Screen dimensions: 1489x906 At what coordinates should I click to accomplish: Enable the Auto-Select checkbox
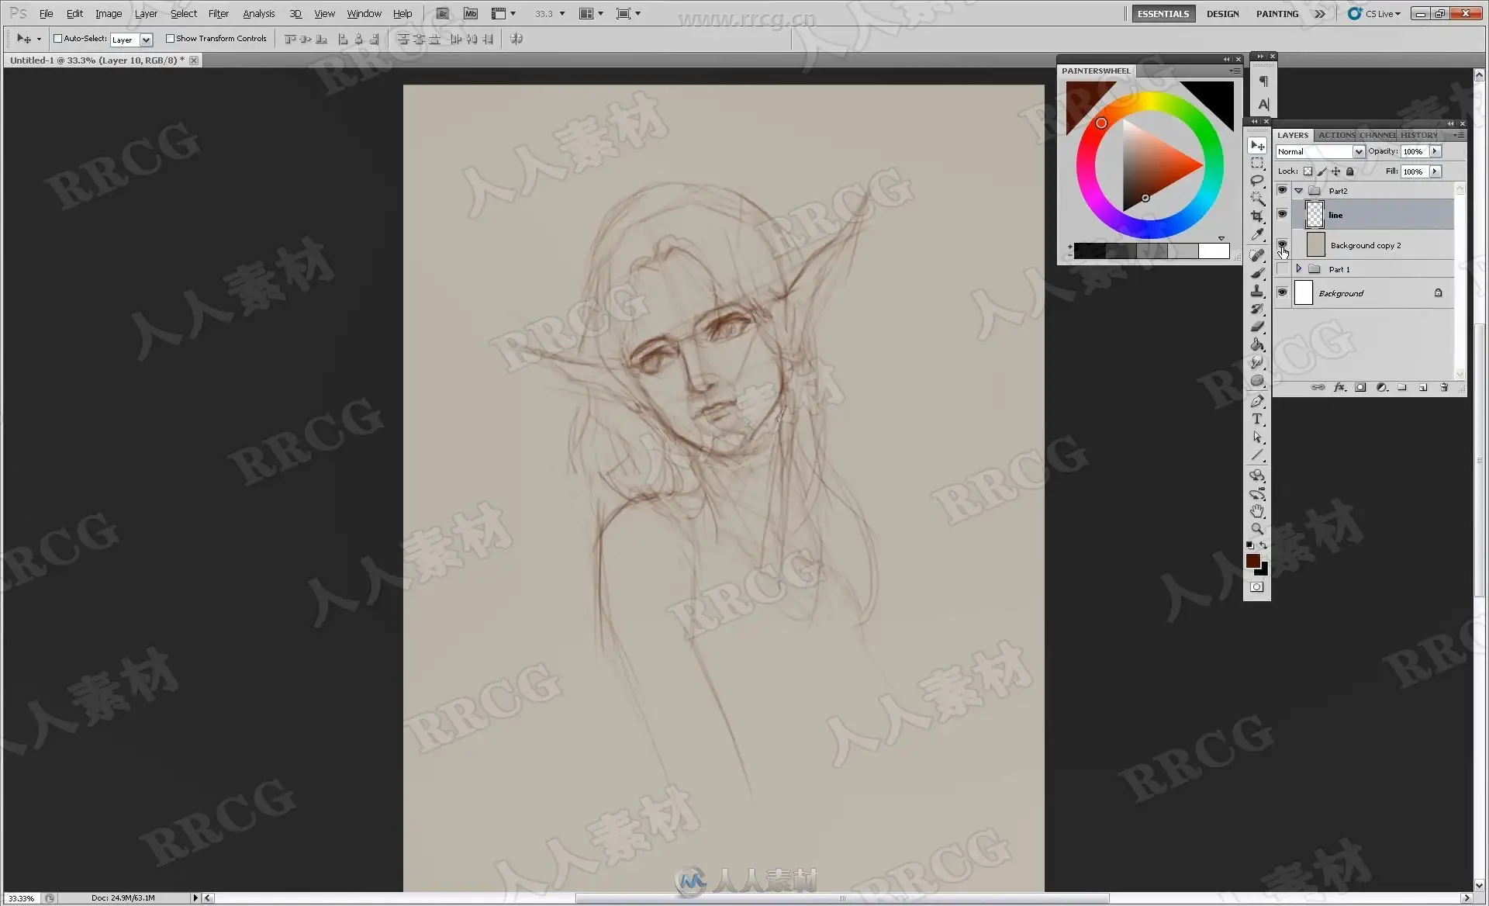(57, 39)
